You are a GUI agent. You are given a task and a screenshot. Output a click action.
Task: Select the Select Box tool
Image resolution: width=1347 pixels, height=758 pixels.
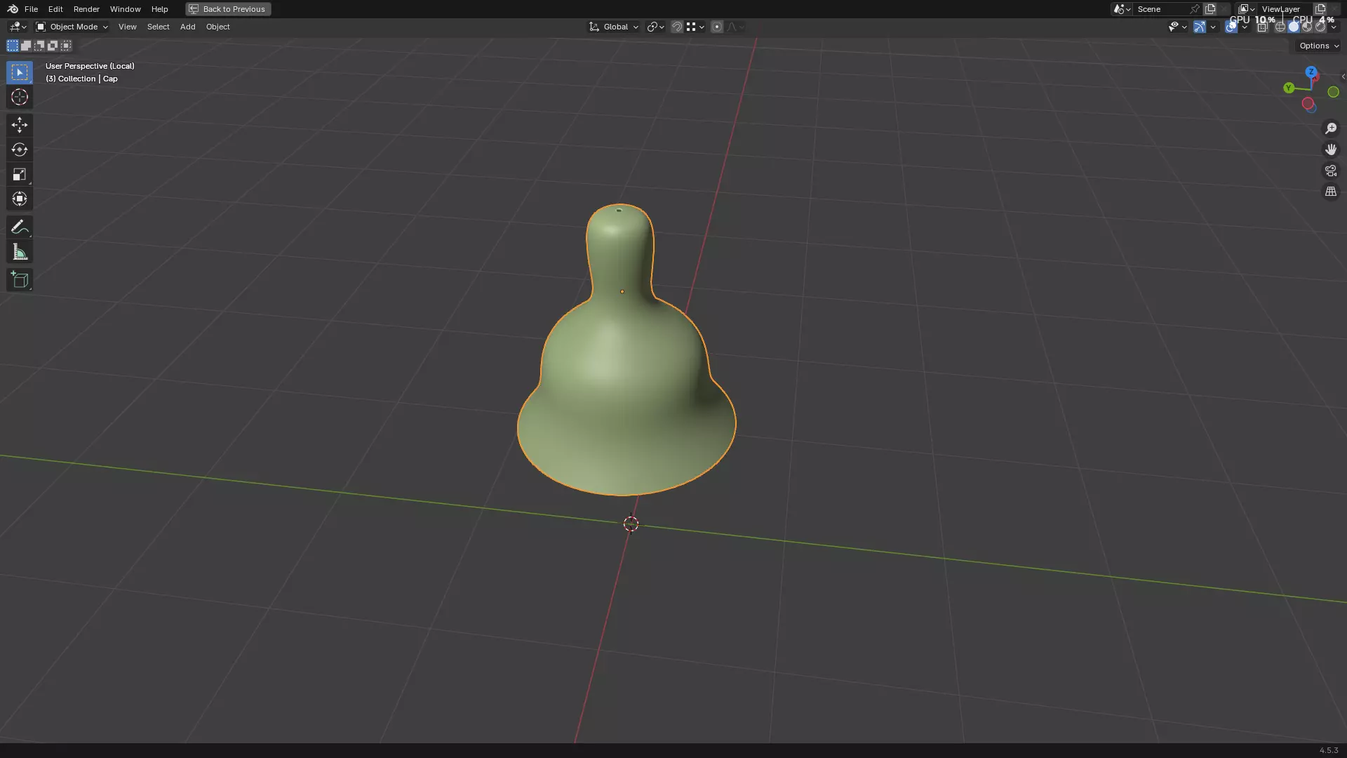20,72
